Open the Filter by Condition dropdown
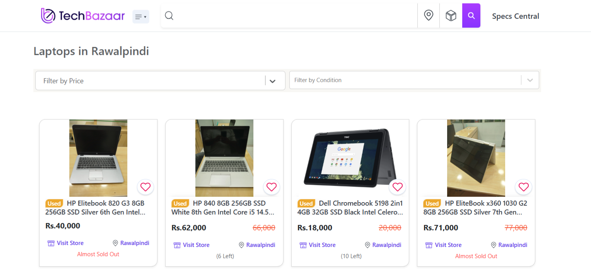 pos(414,80)
